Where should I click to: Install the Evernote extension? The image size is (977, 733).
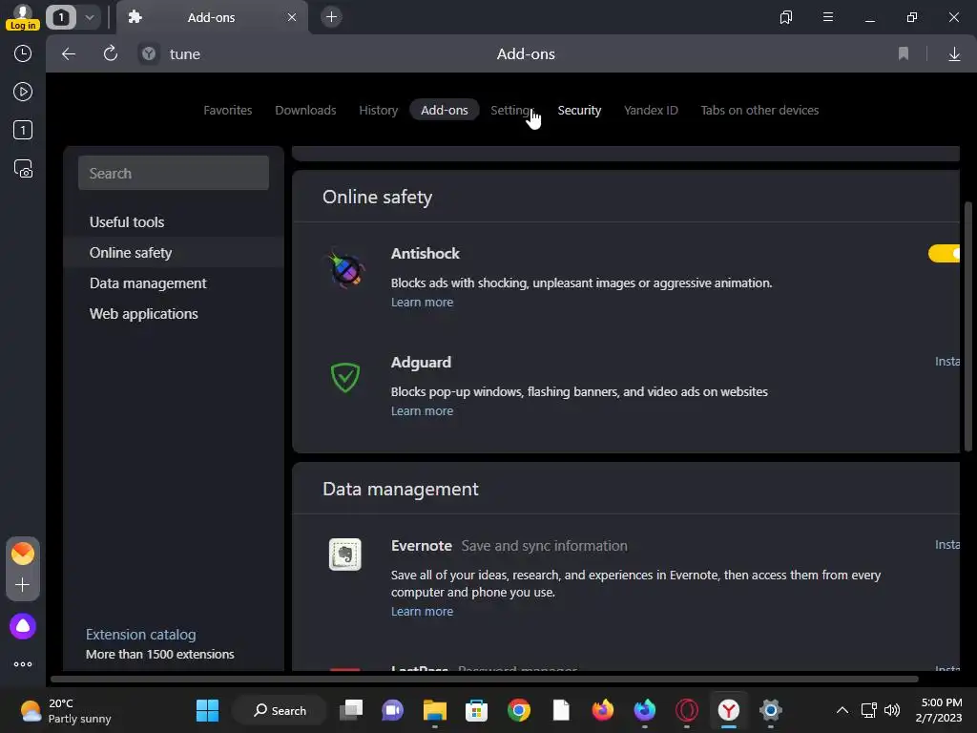947,545
